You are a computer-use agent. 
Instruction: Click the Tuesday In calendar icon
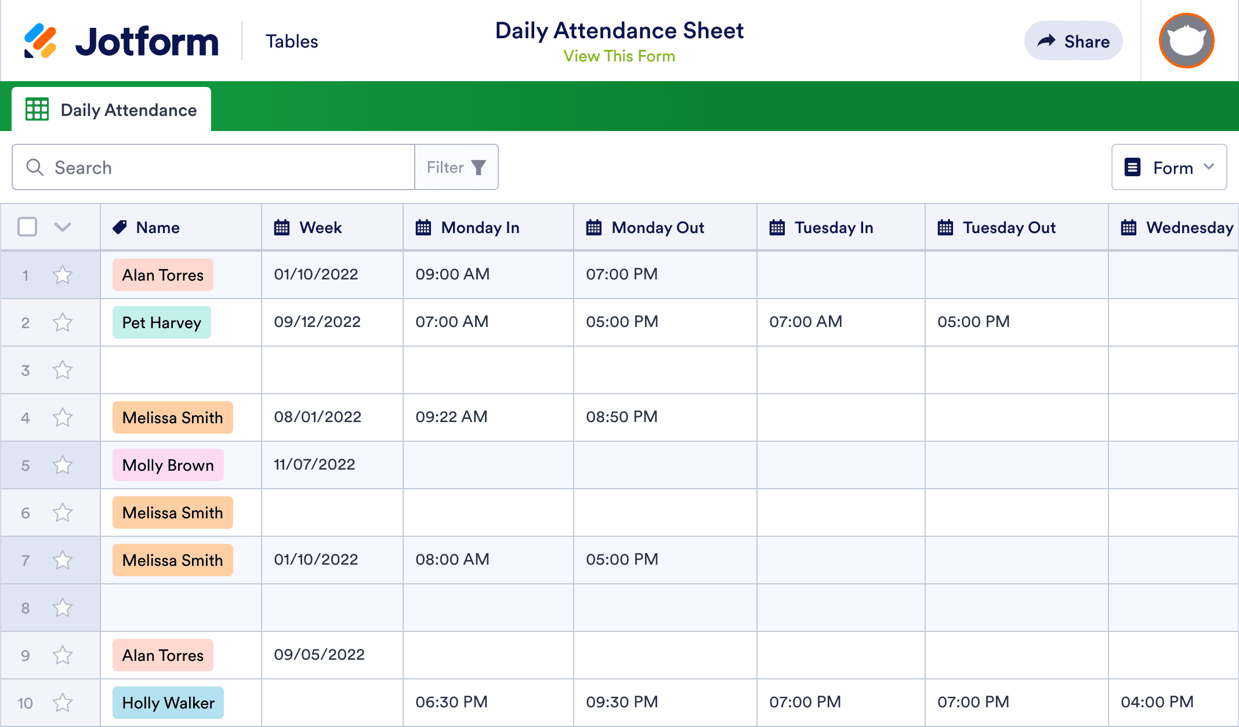777,227
